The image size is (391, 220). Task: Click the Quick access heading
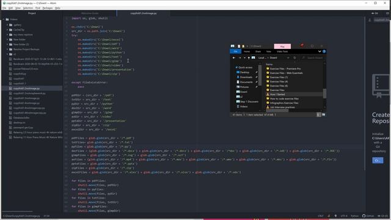pyautogui.click(x=245, y=67)
